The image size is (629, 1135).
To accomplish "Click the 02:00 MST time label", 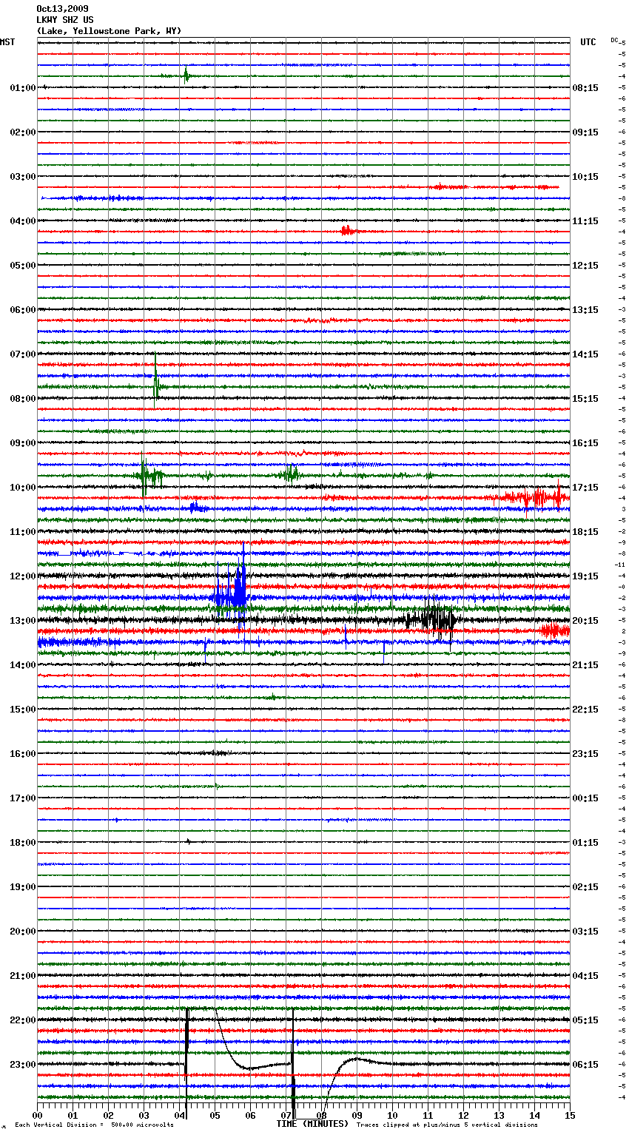I will click(22, 132).
